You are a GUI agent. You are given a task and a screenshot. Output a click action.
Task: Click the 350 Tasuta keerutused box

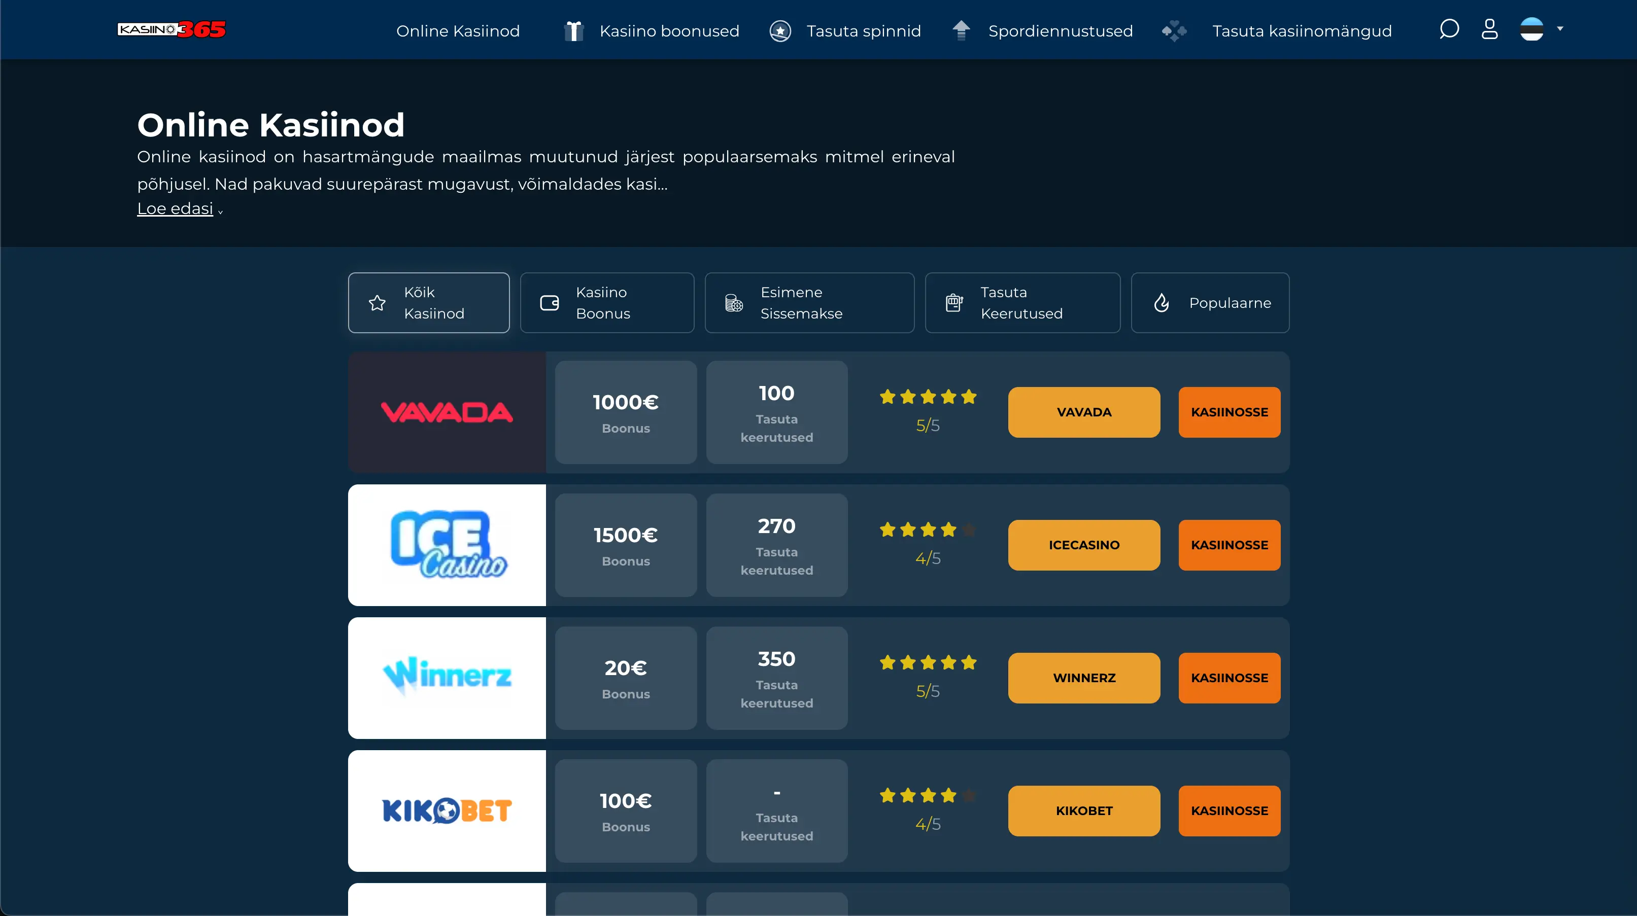pos(776,678)
